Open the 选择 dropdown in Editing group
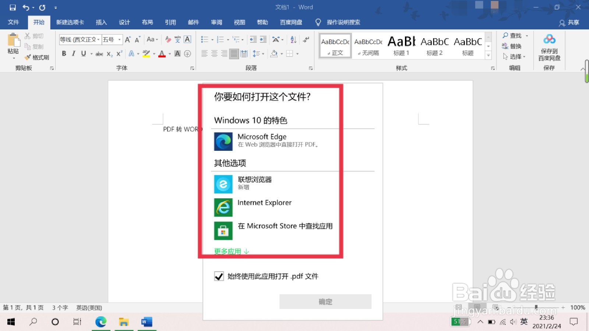This screenshot has width=589, height=331. tap(514, 57)
